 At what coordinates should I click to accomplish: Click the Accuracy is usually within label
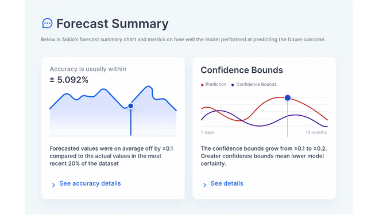88,69
